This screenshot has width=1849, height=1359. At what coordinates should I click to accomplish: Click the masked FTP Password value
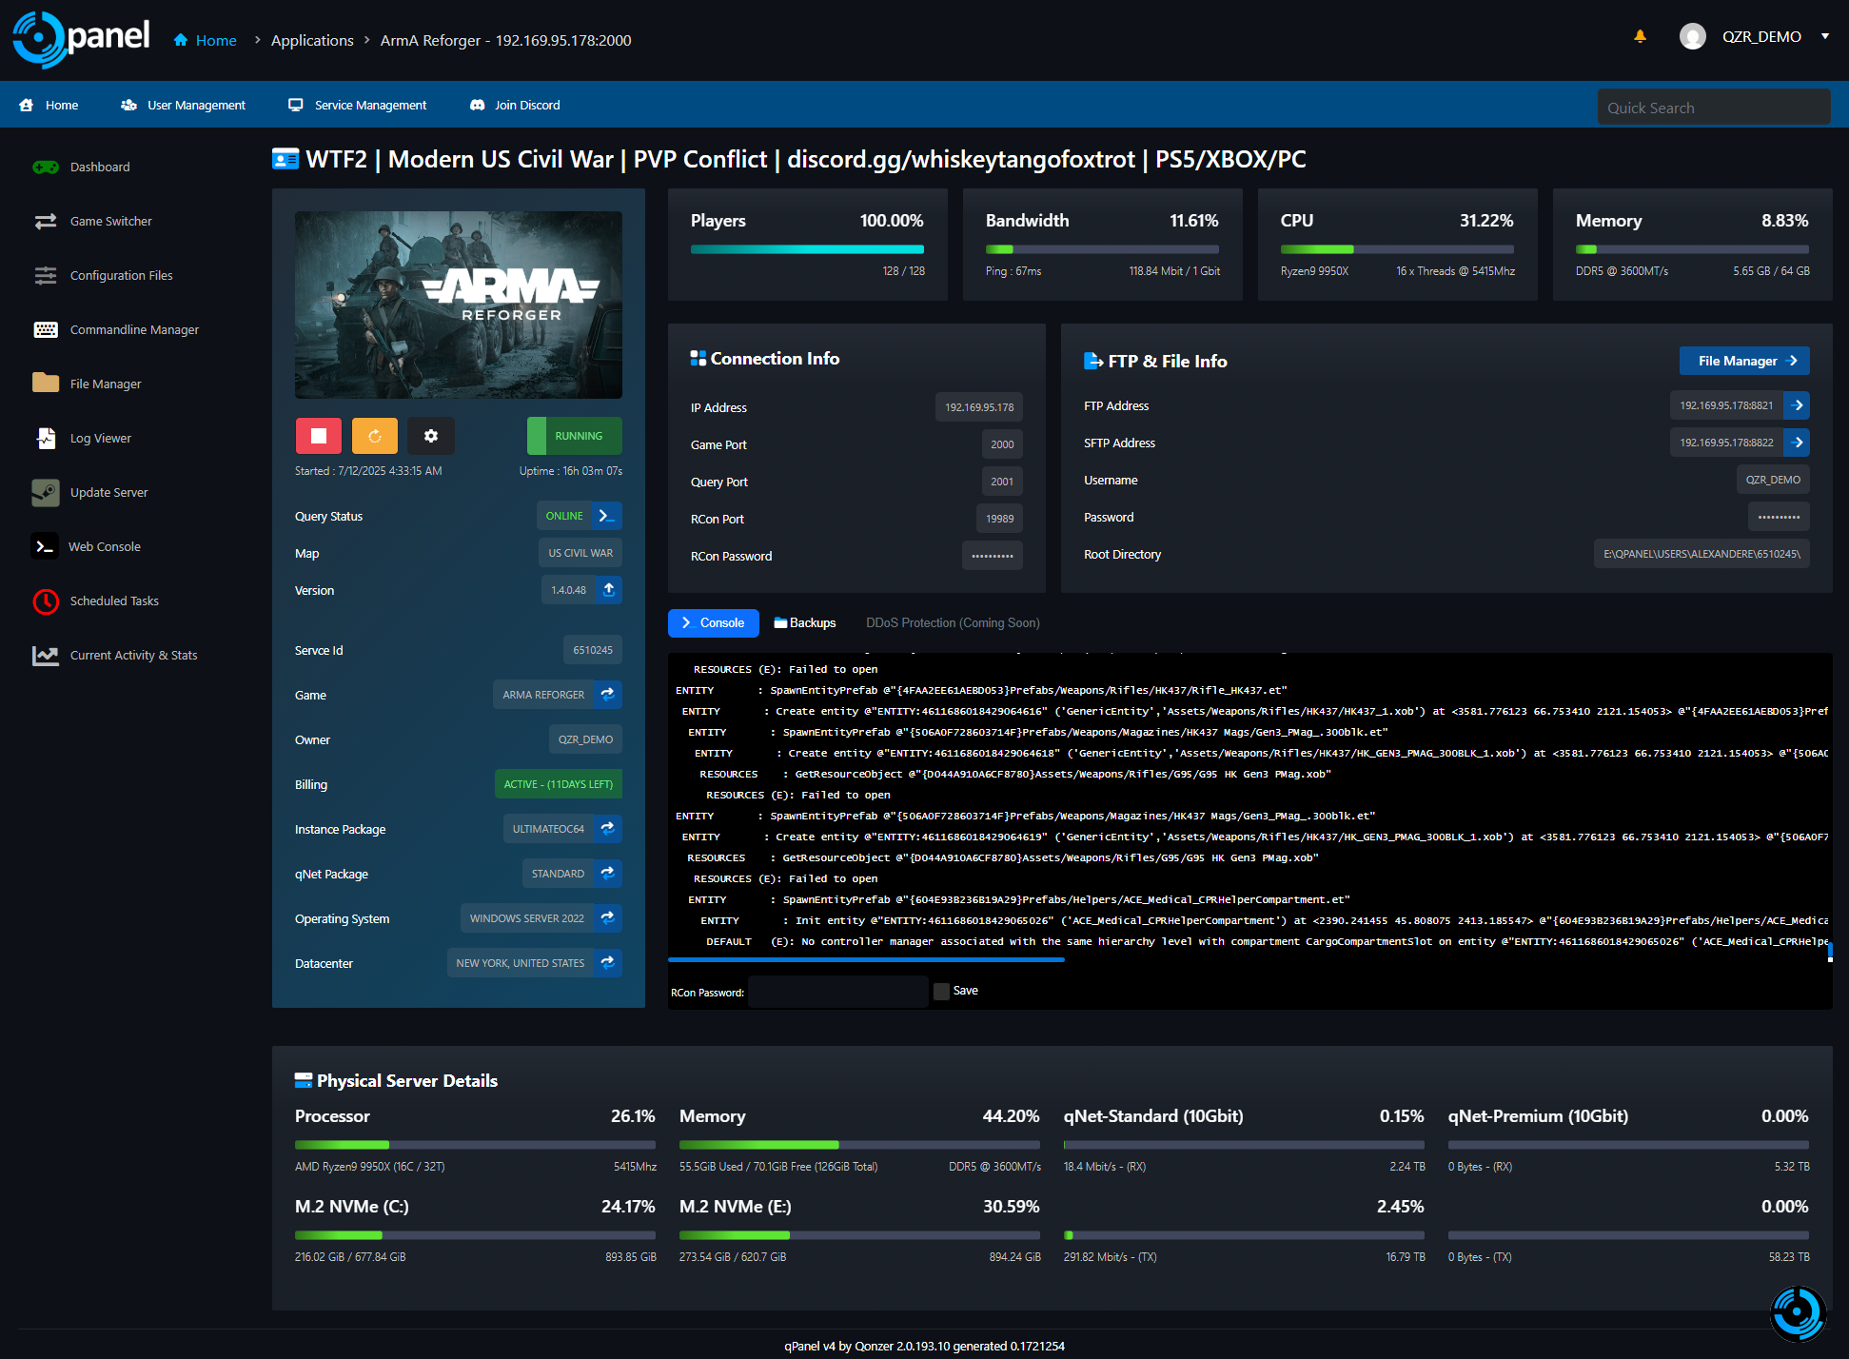[x=1779, y=517]
